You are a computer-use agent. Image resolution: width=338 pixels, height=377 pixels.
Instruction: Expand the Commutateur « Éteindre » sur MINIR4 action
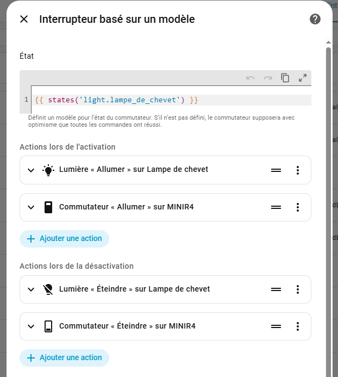[x=31, y=326]
